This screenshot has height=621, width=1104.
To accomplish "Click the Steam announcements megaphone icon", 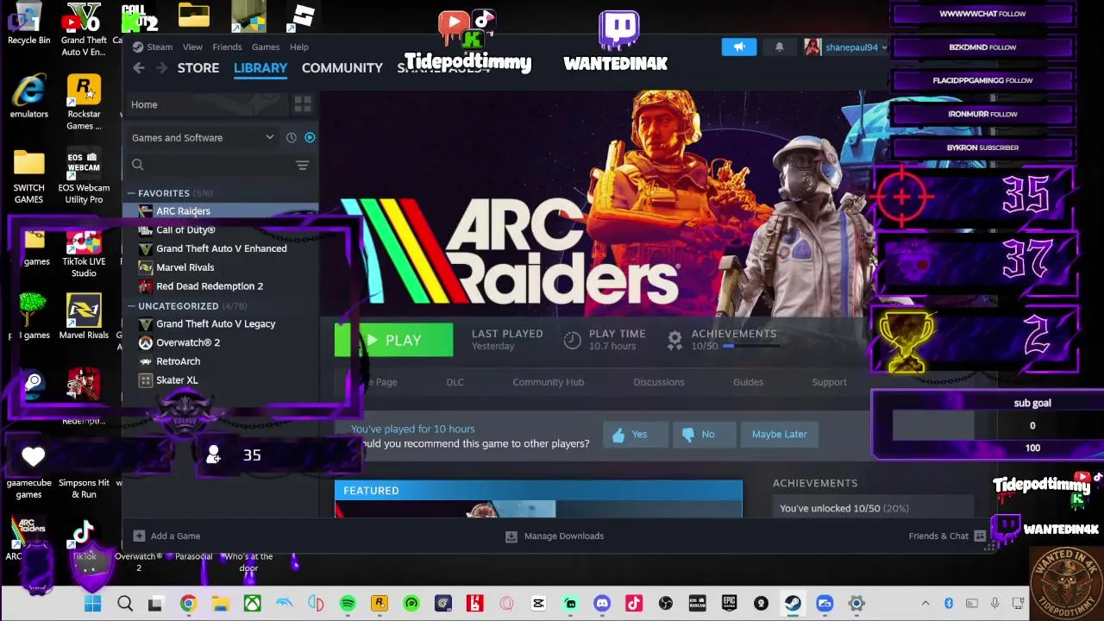I will (739, 47).
